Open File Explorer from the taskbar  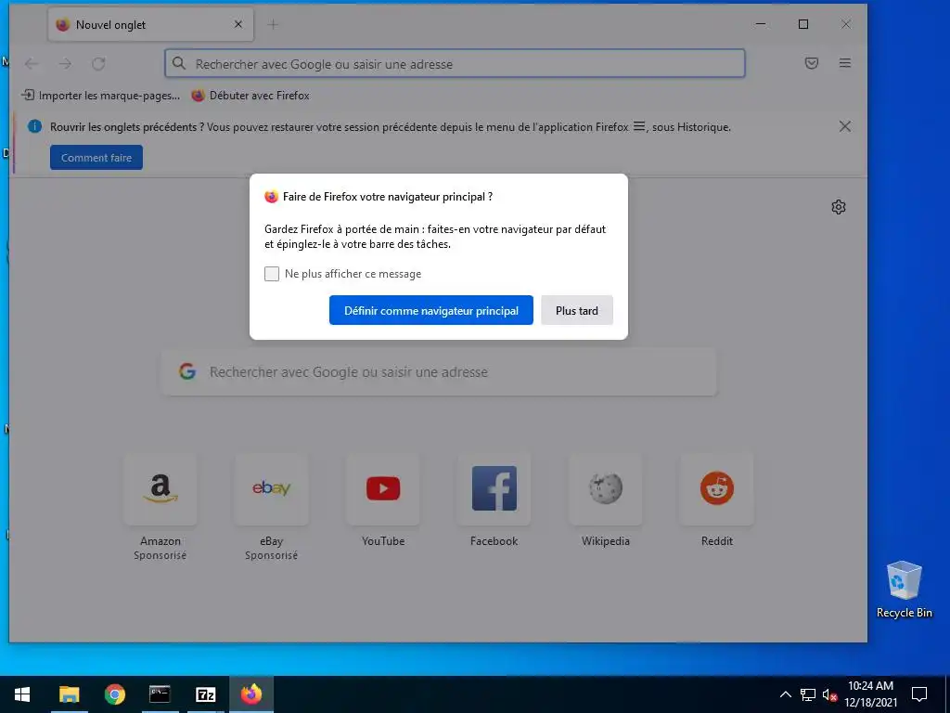click(x=69, y=694)
